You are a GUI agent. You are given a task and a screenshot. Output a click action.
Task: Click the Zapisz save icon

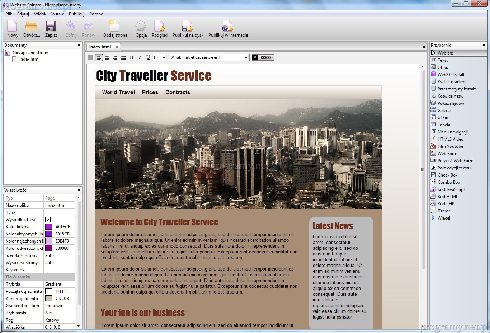pyautogui.click(x=51, y=27)
